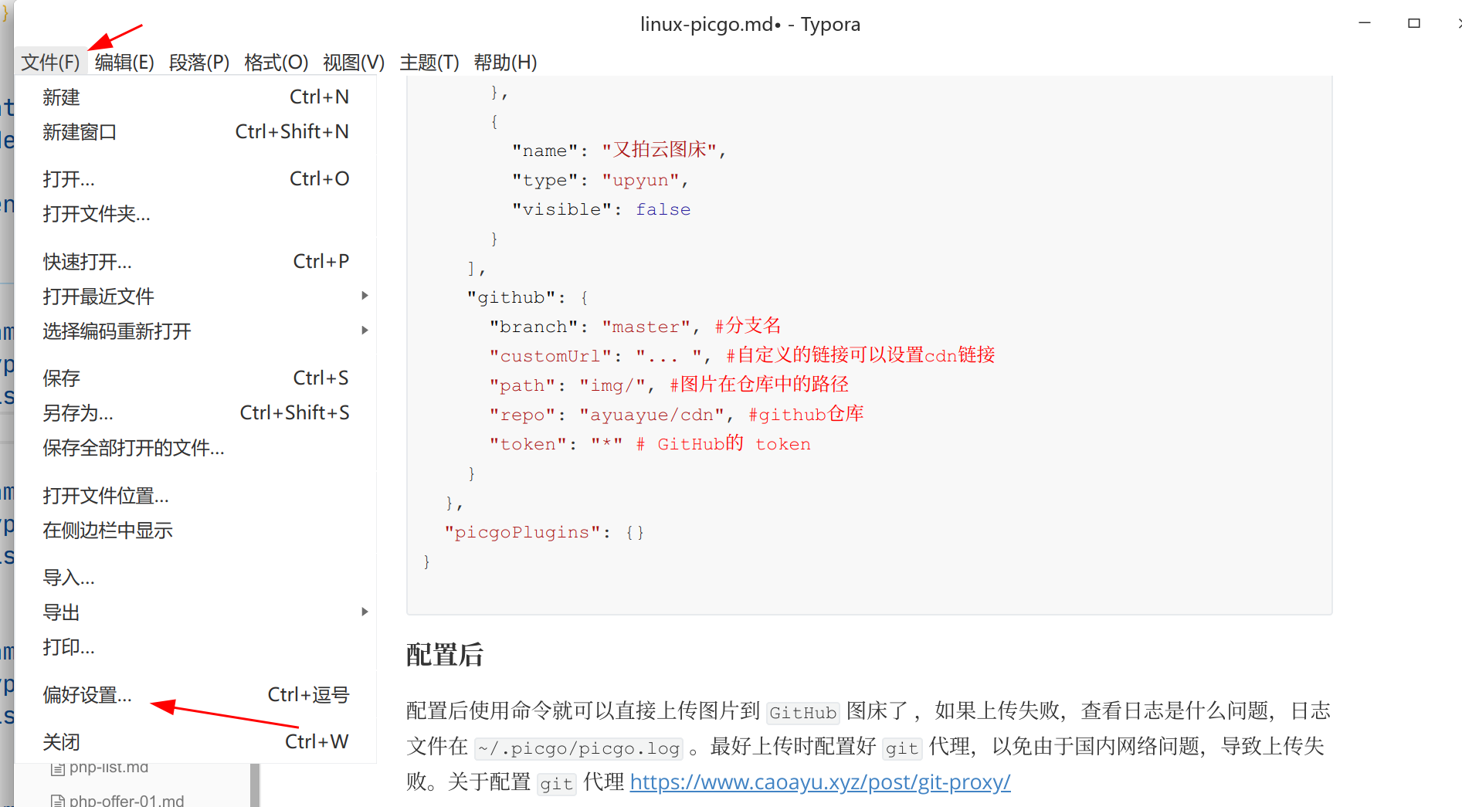The image size is (1462, 807).
Task: Click 打印... menu entry
Action: pyautogui.click(x=195, y=647)
